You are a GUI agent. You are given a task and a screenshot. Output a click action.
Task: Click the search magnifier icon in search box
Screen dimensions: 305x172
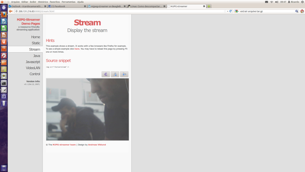[297, 11]
